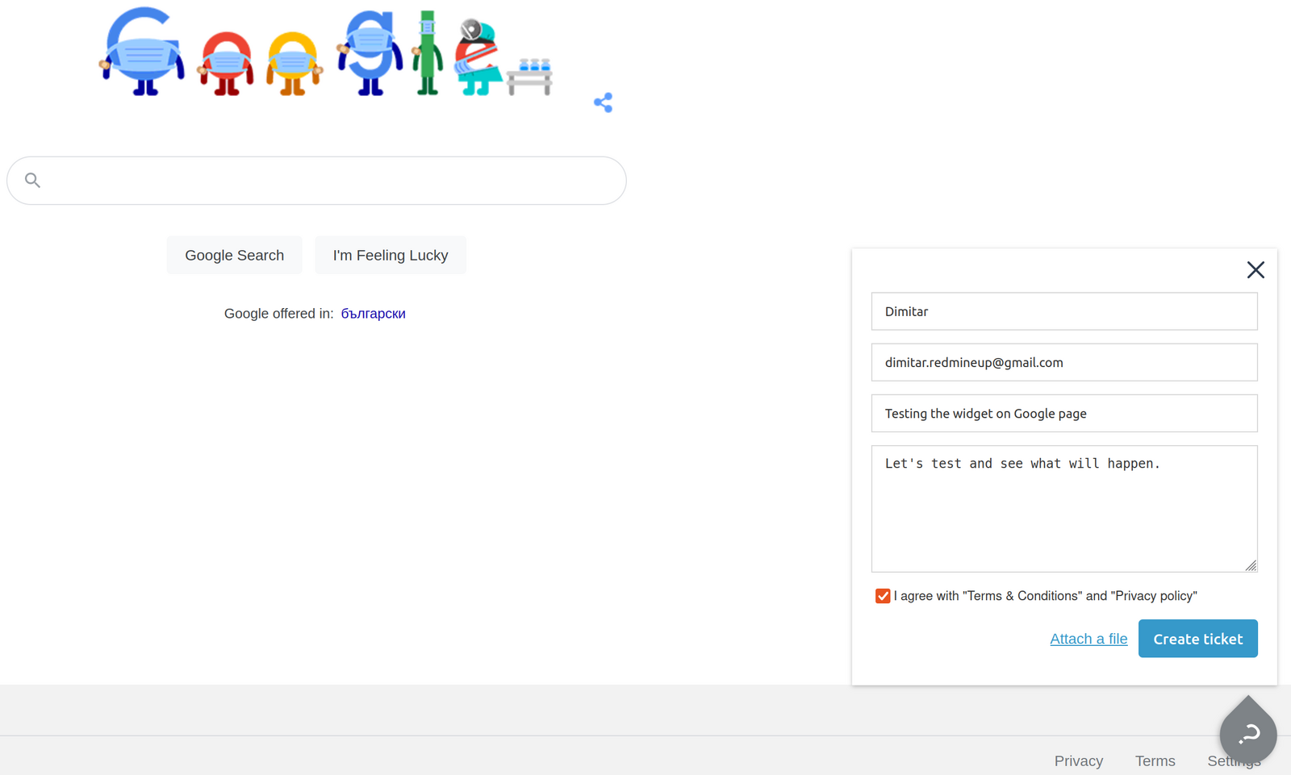Click the support chat bubble launcher
The width and height of the screenshot is (1291, 775).
1247,733
